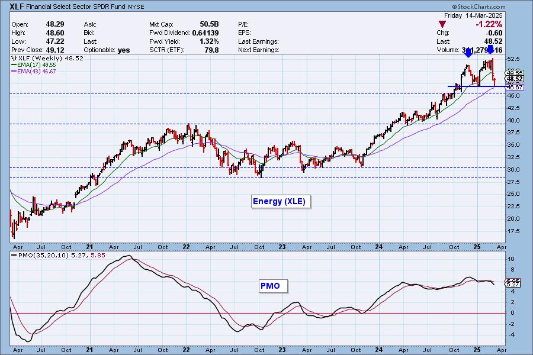Click the 49.55 price tag on the right axis
Viewport: 533px width, 355px height.
click(x=515, y=73)
